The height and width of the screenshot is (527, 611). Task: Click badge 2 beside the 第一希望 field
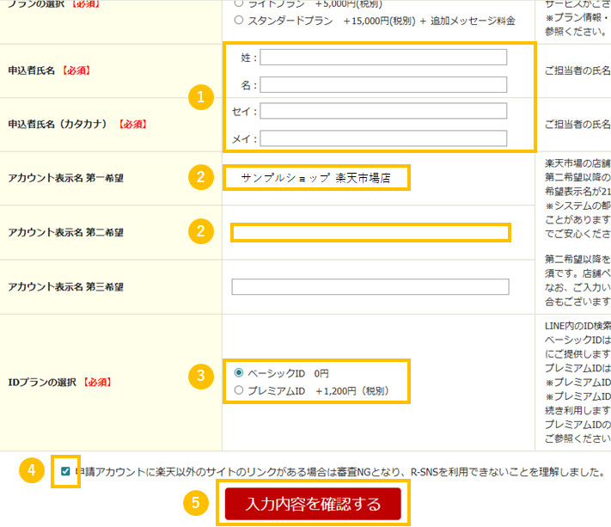[x=200, y=178]
